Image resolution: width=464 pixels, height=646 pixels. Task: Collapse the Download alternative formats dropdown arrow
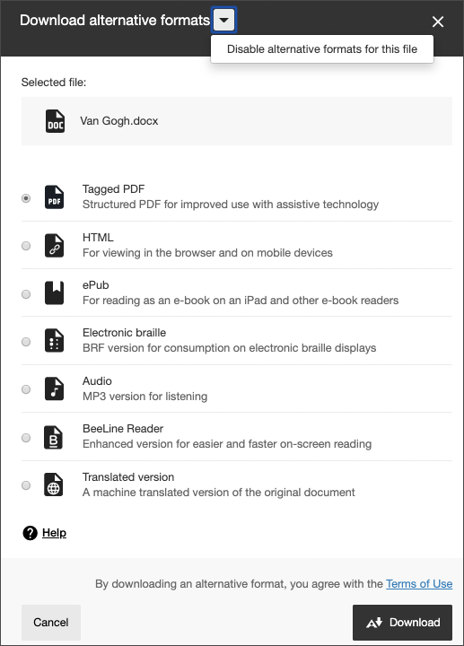pyautogui.click(x=223, y=20)
